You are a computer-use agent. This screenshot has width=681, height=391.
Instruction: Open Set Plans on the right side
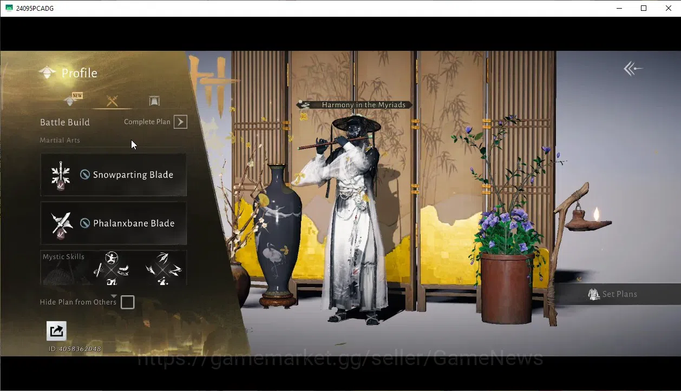[x=618, y=294]
